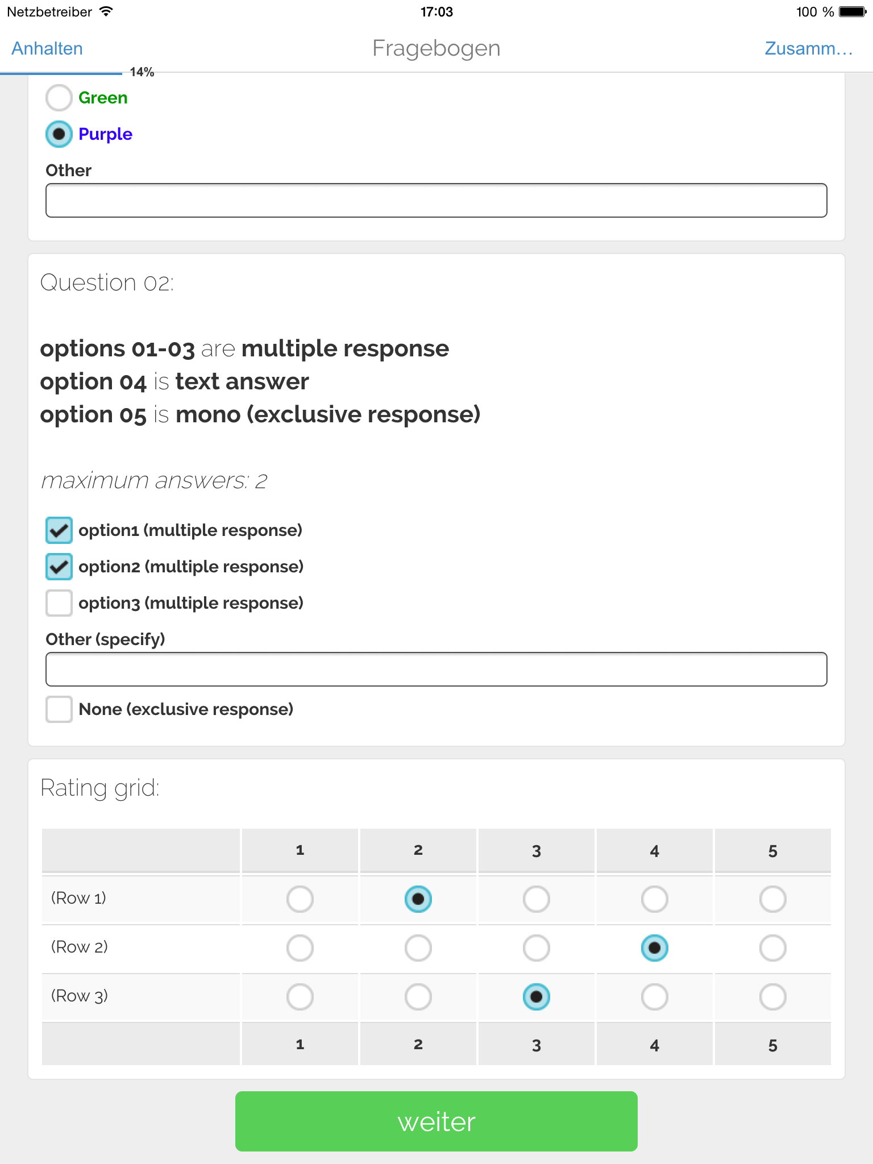
Task: Uncheck option1 (multiple response)
Action: pyautogui.click(x=59, y=530)
